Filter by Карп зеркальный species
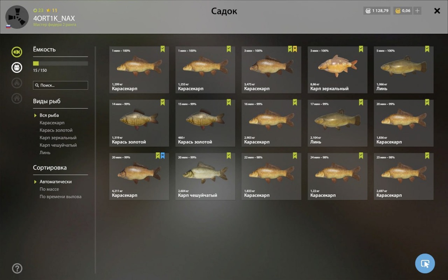Viewport: 448px width, 280px height. coord(58,138)
